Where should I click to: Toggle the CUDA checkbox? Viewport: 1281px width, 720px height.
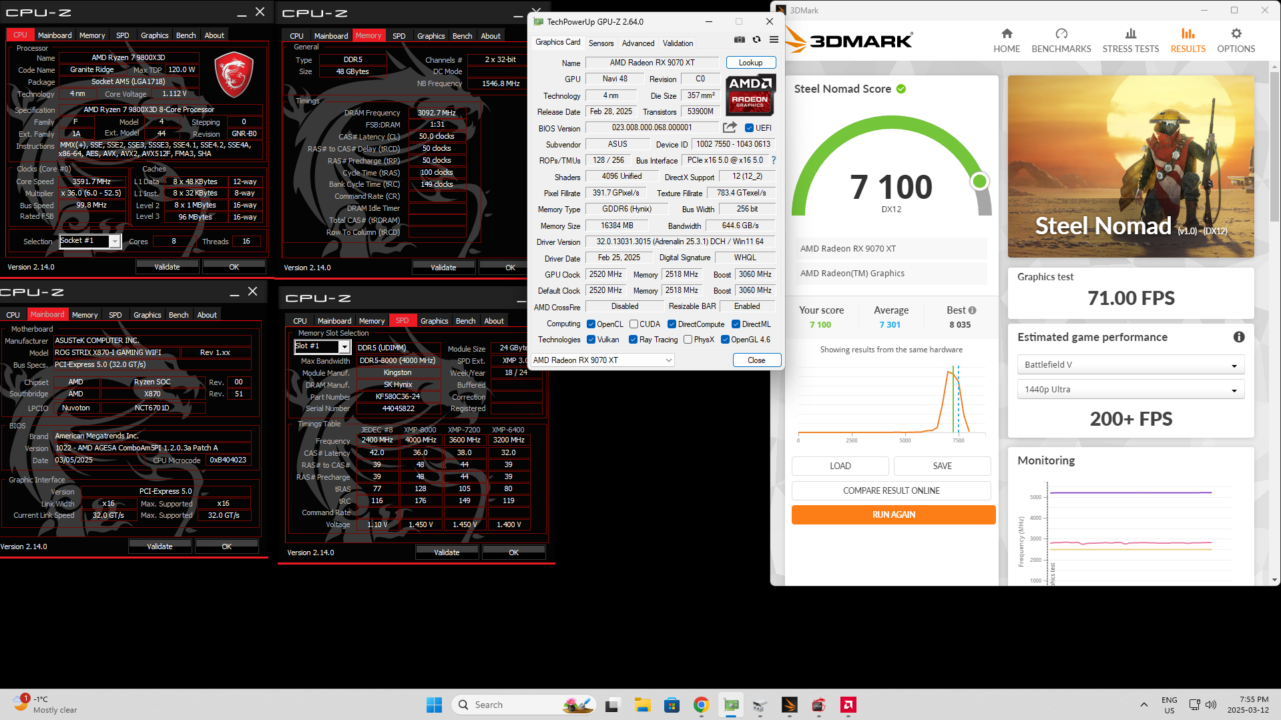coord(633,324)
